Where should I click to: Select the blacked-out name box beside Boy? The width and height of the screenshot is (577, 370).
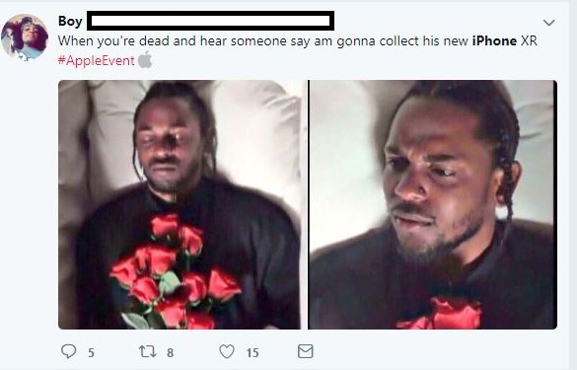click(x=210, y=21)
